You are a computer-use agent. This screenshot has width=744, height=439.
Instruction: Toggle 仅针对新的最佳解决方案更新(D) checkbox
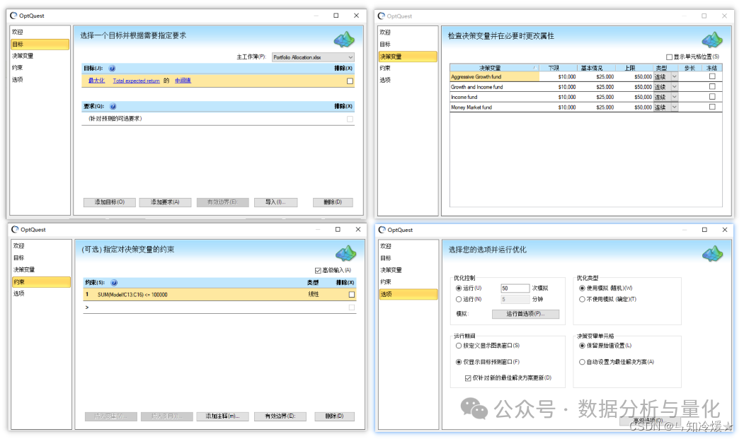click(x=468, y=378)
